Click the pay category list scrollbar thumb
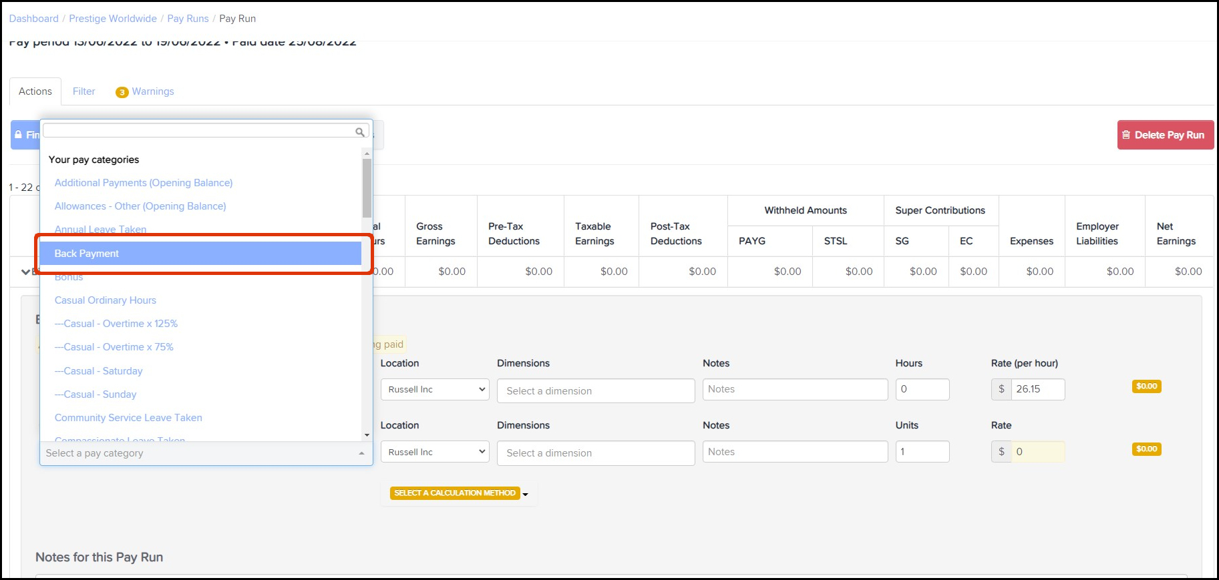This screenshot has width=1219, height=580. (x=367, y=187)
